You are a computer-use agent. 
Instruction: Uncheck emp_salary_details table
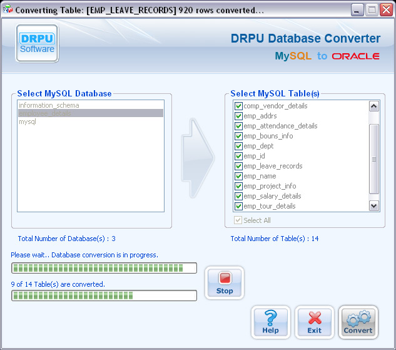click(238, 196)
